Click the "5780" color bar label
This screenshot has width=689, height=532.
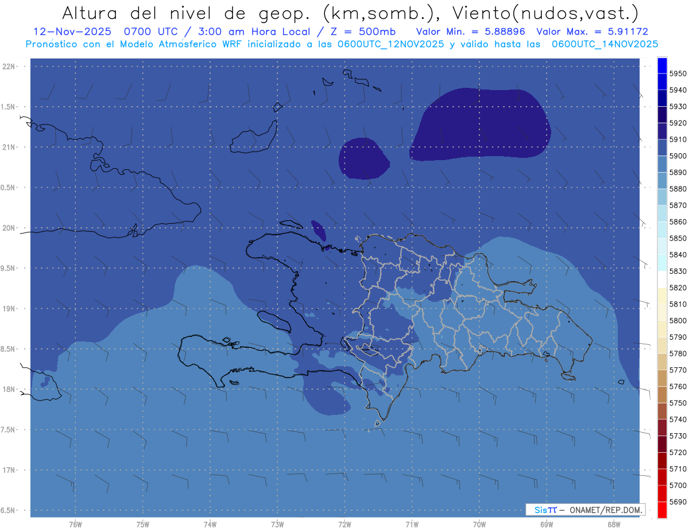pos(678,354)
